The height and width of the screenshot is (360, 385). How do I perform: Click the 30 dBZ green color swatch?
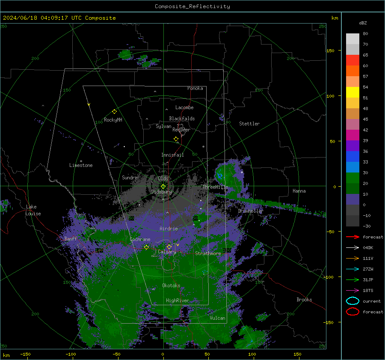click(352, 178)
